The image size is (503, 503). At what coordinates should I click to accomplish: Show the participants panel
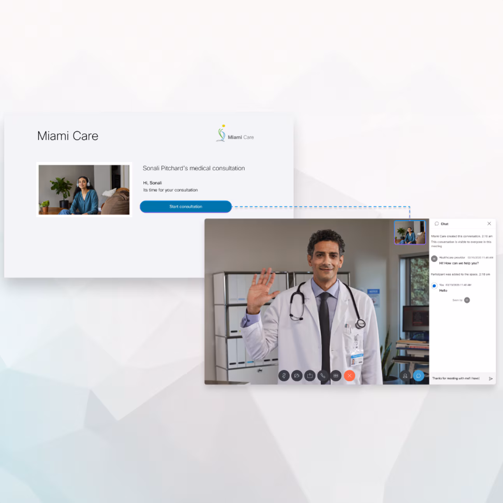click(x=405, y=376)
